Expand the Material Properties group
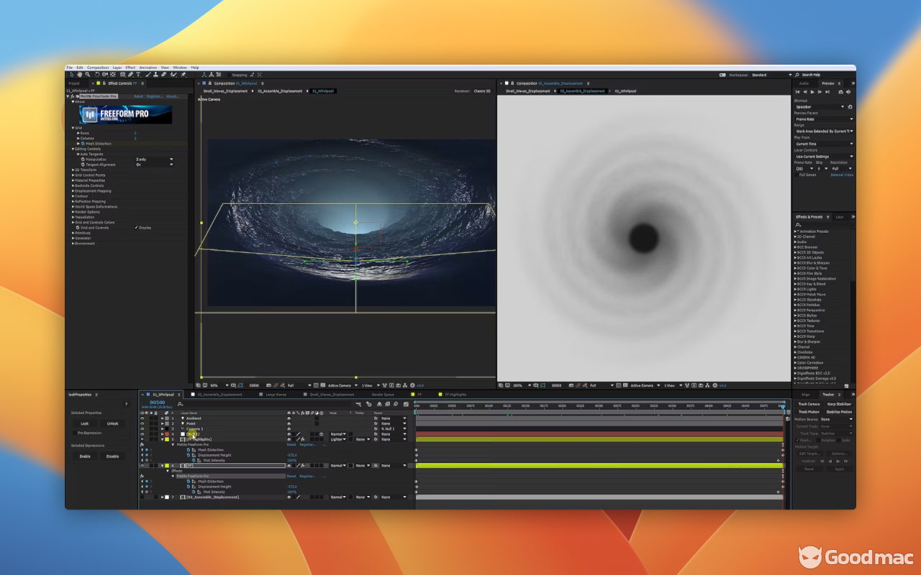The height and width of the screenshot is (575, 921). [73, 180]
